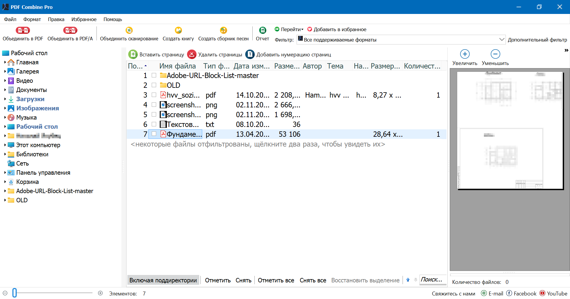Open the YouTube link
This screenshot has height=299, width=570.
coord(554,293)
